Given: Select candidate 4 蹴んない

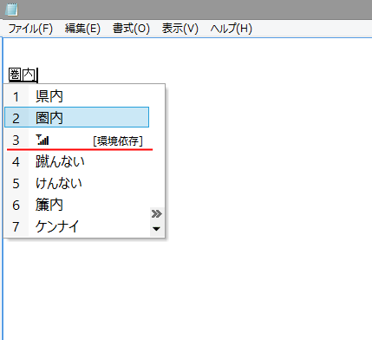Looking at the screenshot, I should 76,161.
